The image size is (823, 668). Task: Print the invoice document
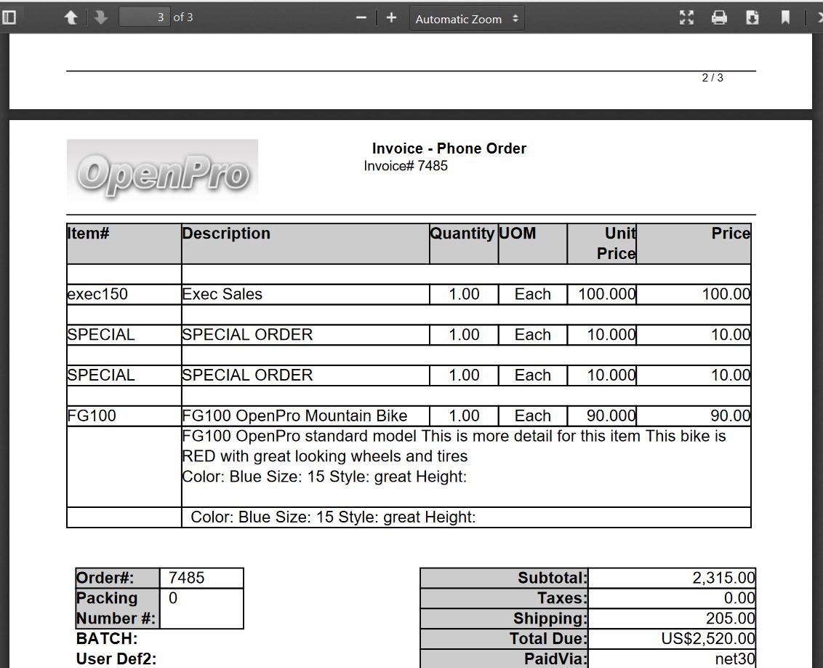(719, 17)
